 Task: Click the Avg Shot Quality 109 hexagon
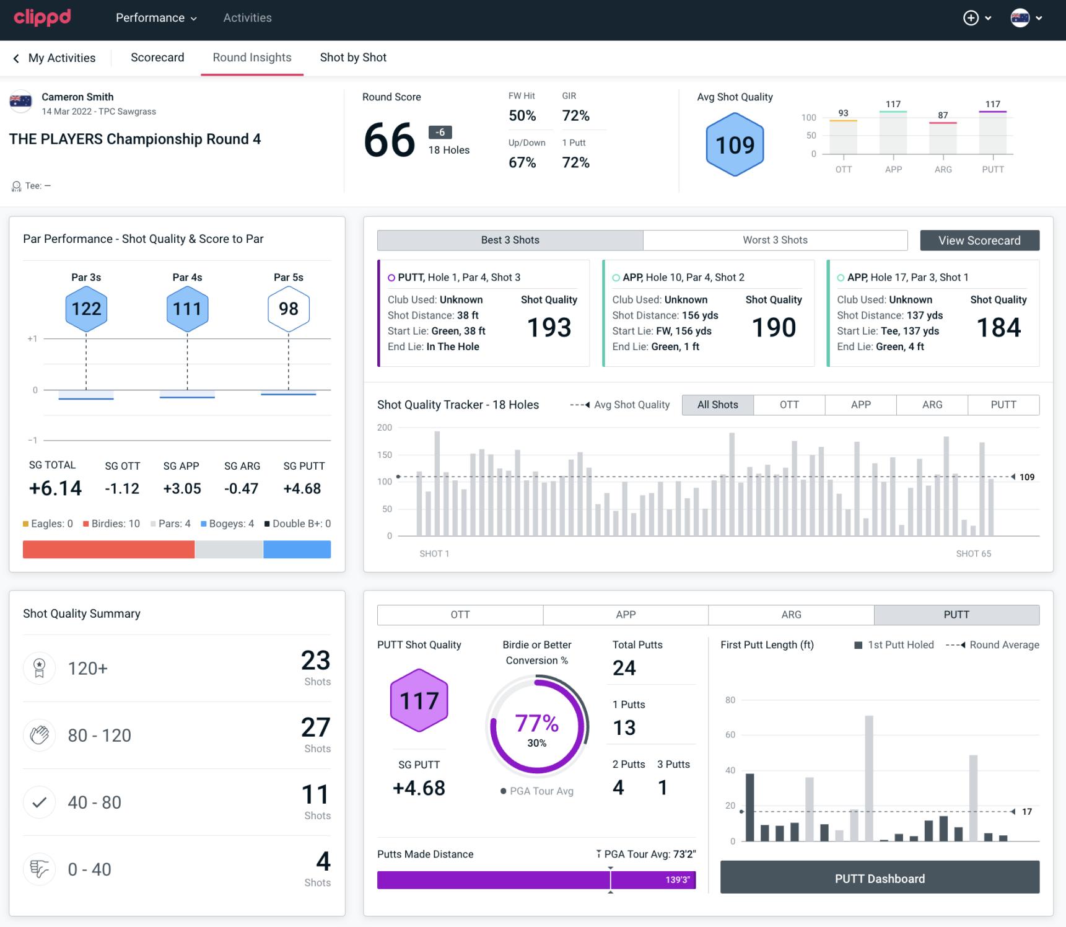(735, 144)
